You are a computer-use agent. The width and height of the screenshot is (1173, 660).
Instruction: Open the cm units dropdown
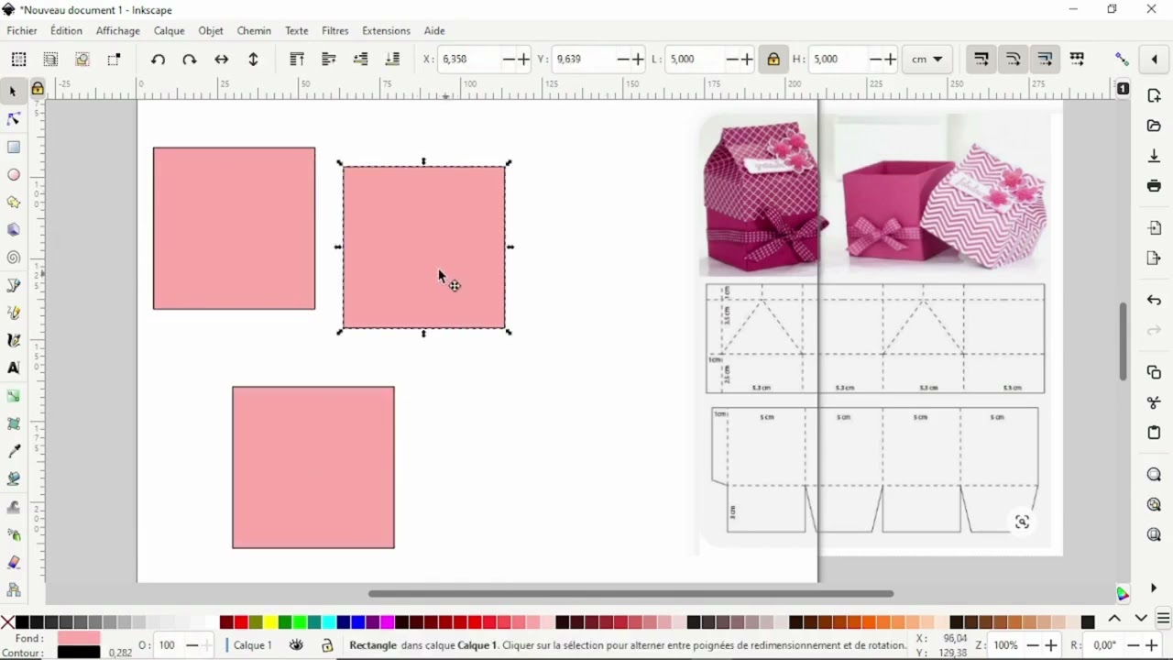click(927, 59)
